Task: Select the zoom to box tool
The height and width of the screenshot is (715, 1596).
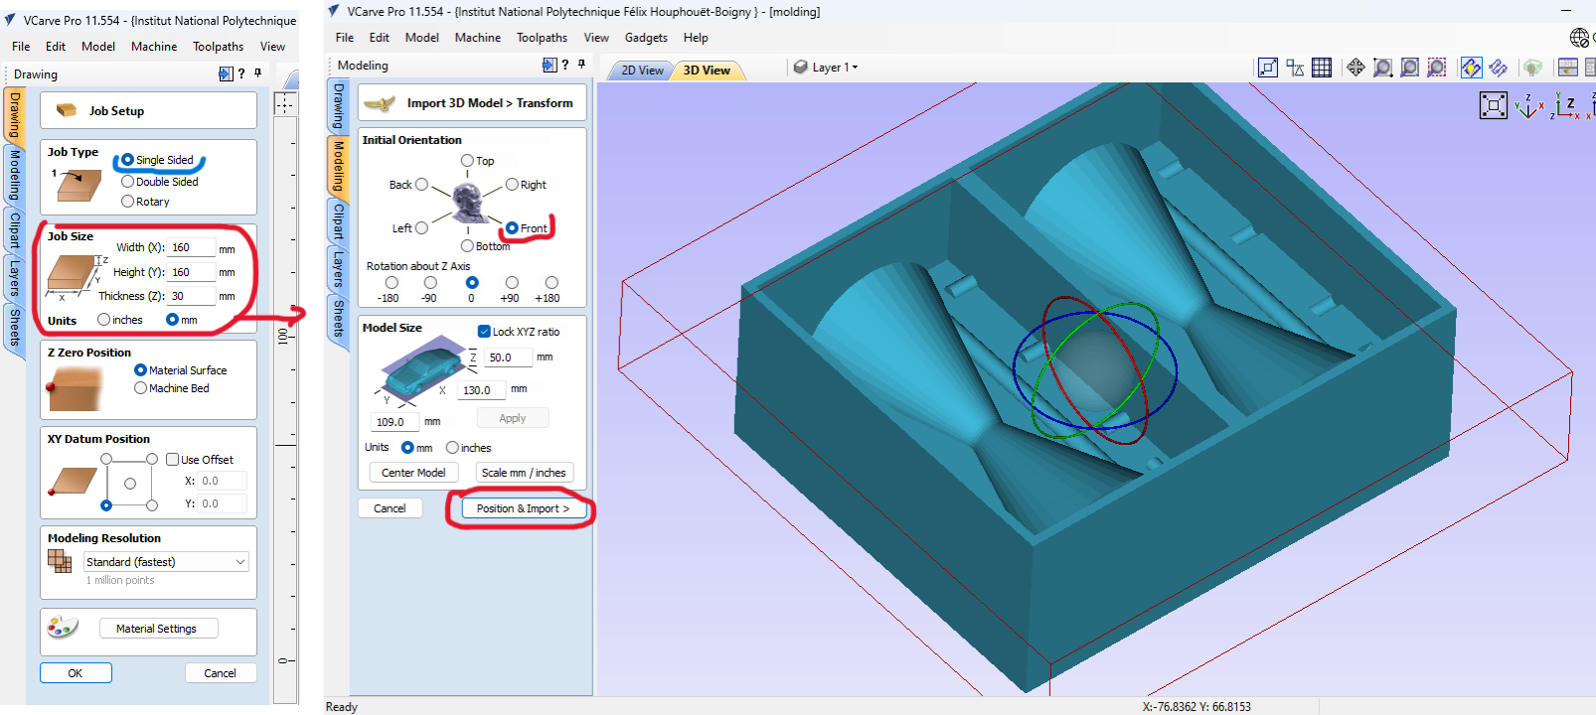Action: click(x=1382, y=68)
